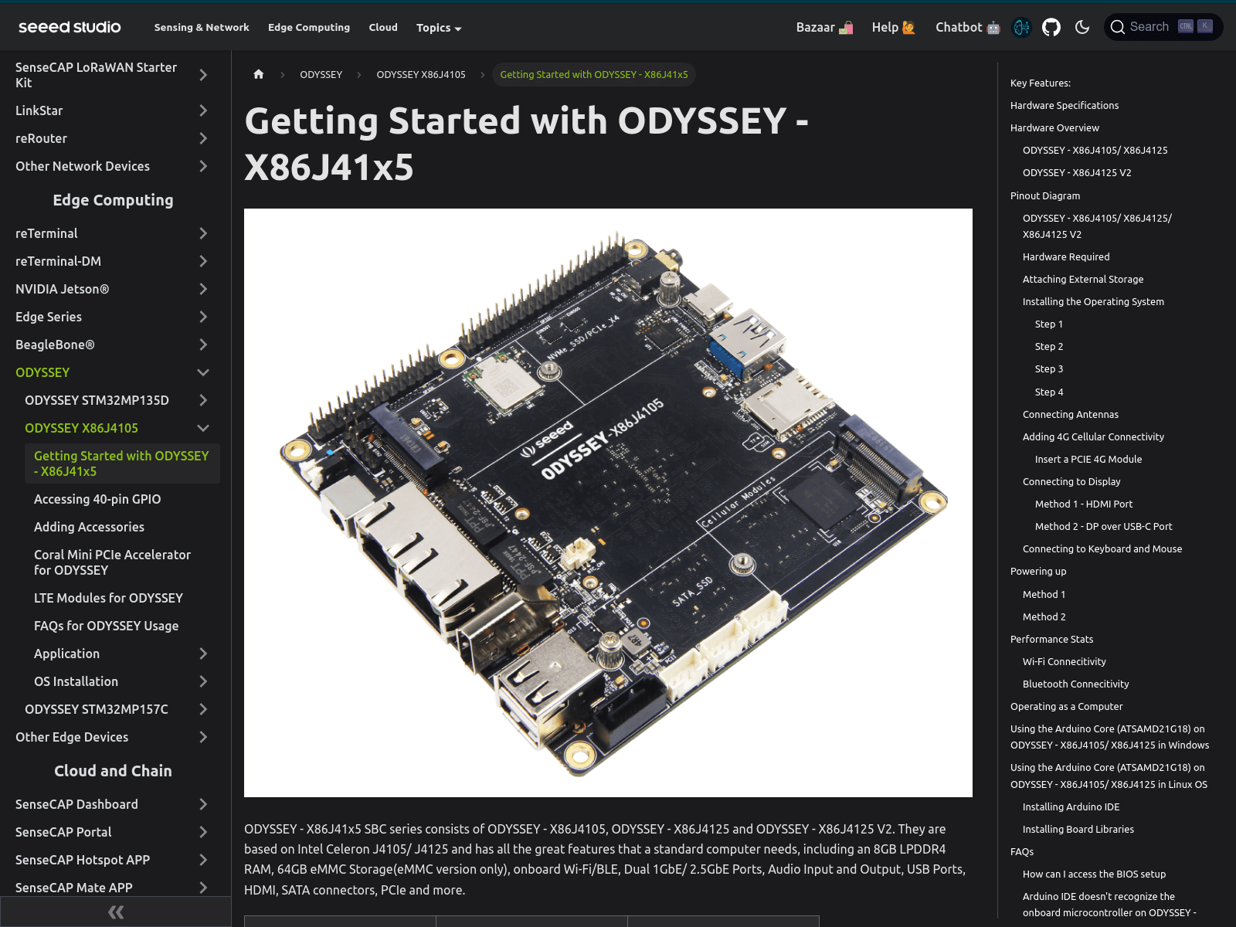Screen dimensions: 1236x927
Task: Jump to Hardware Specifications section
Action: pyautogui.click(x=1064, y=105)
